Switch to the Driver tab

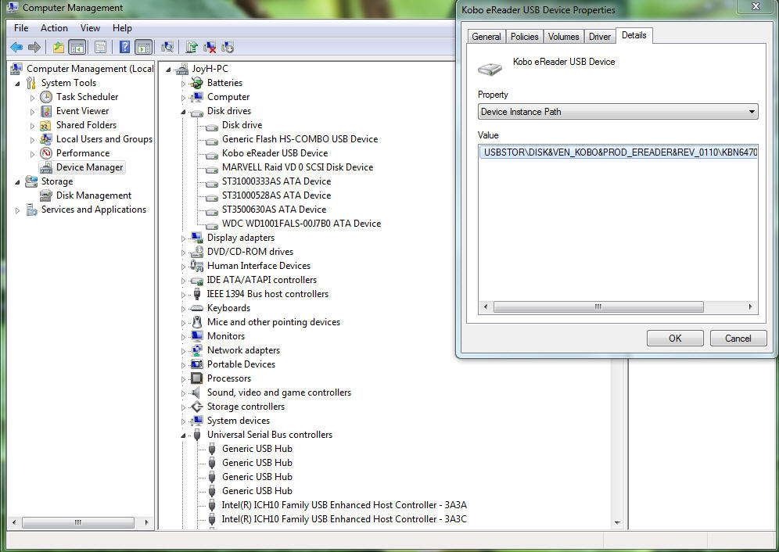pos(600,37)
